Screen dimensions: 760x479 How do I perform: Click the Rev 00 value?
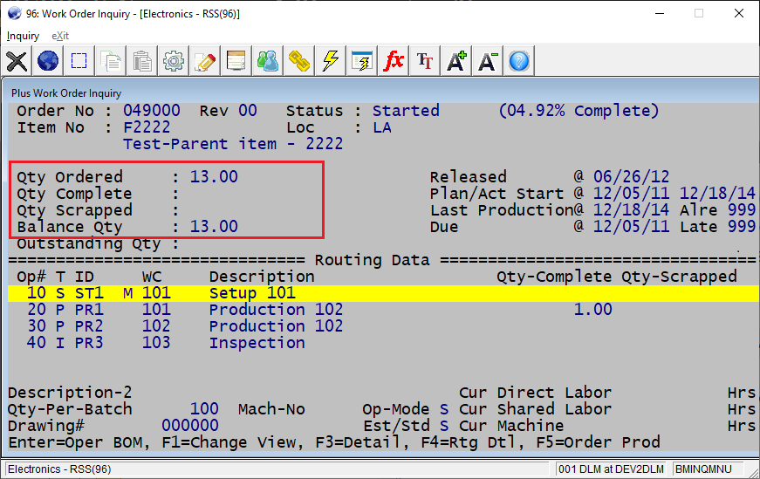click(x=248, y=111)
